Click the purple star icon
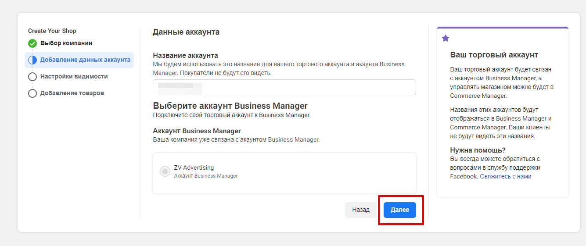586x246 pixels. click(x=446, y=39)
